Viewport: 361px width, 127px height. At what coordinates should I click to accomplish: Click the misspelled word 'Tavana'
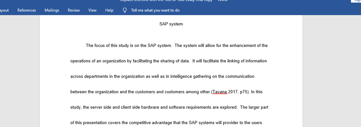pos(220,92)
